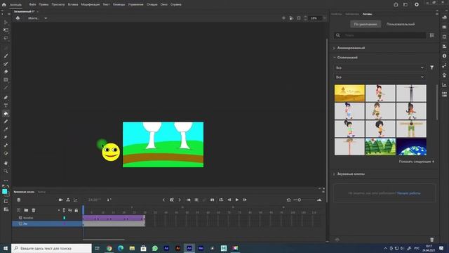Viewport: 449px width, 253px height.
Task: Click Показать следующие 4 link
Action: pyautogui.click(x=416, y=162)
